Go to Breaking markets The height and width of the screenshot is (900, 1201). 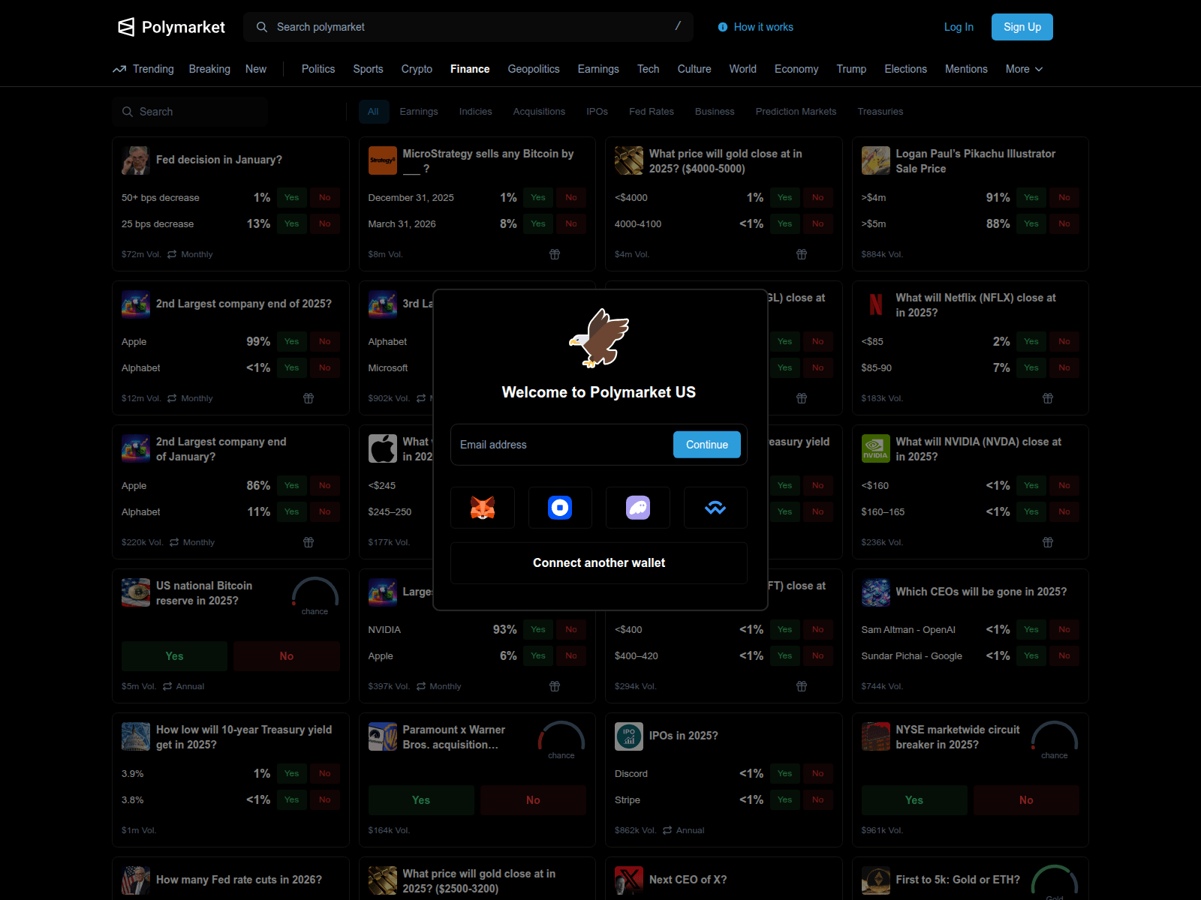pos(209,69)
